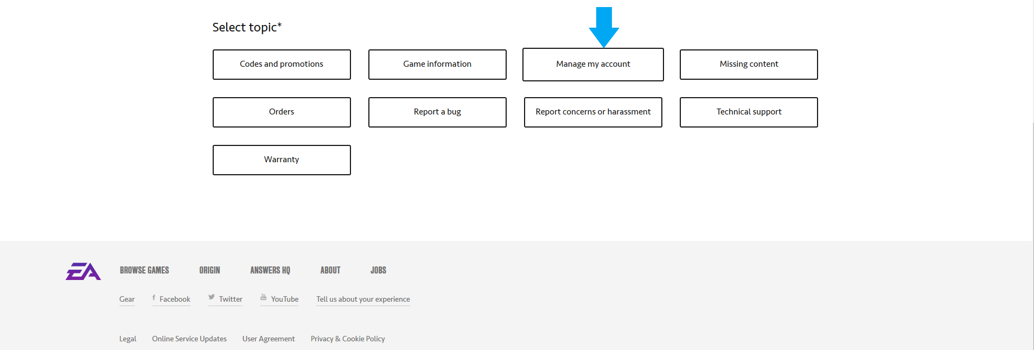Open the Privacy & Cookie Policy link
The height and width of the screenshot is (350, 1034).
tap(348, 339)
